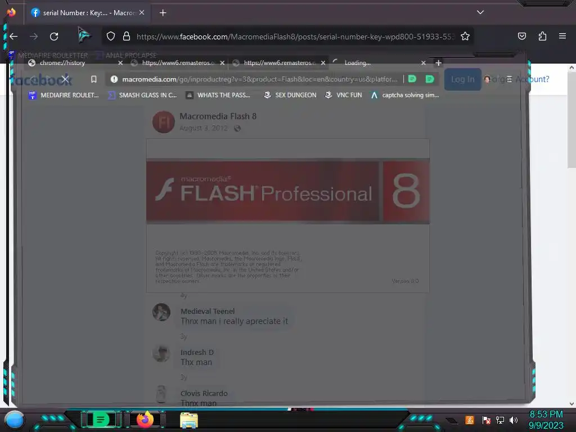
Task: Show site security lock info
Action: [127, 37]
